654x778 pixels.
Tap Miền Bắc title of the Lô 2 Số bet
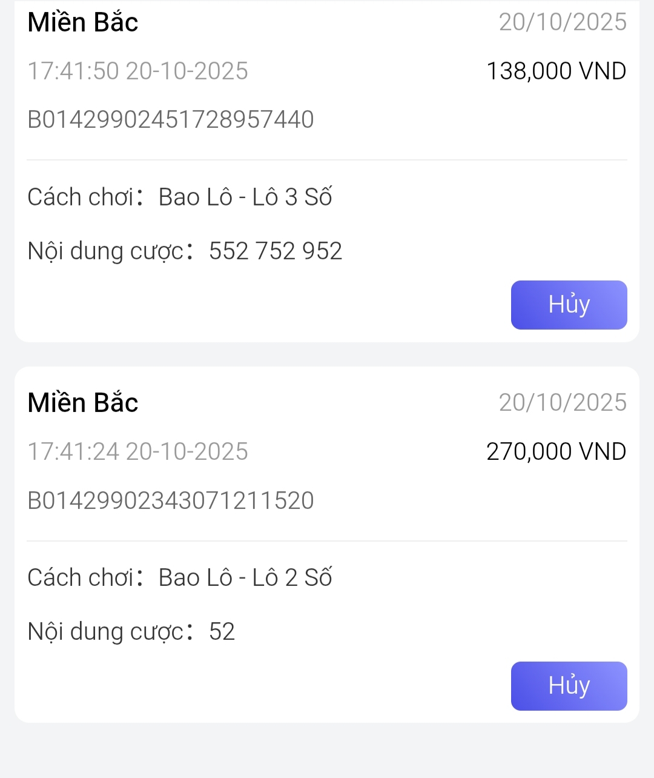click(x=83, y=403)
